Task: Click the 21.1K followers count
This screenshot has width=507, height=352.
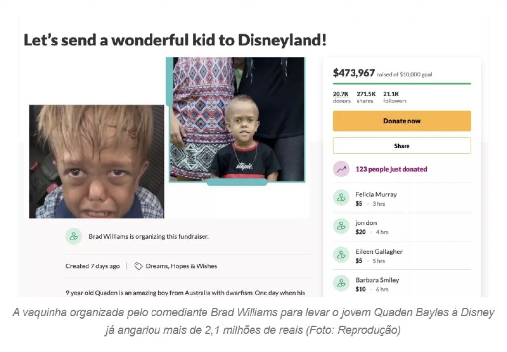Action: 395,97
